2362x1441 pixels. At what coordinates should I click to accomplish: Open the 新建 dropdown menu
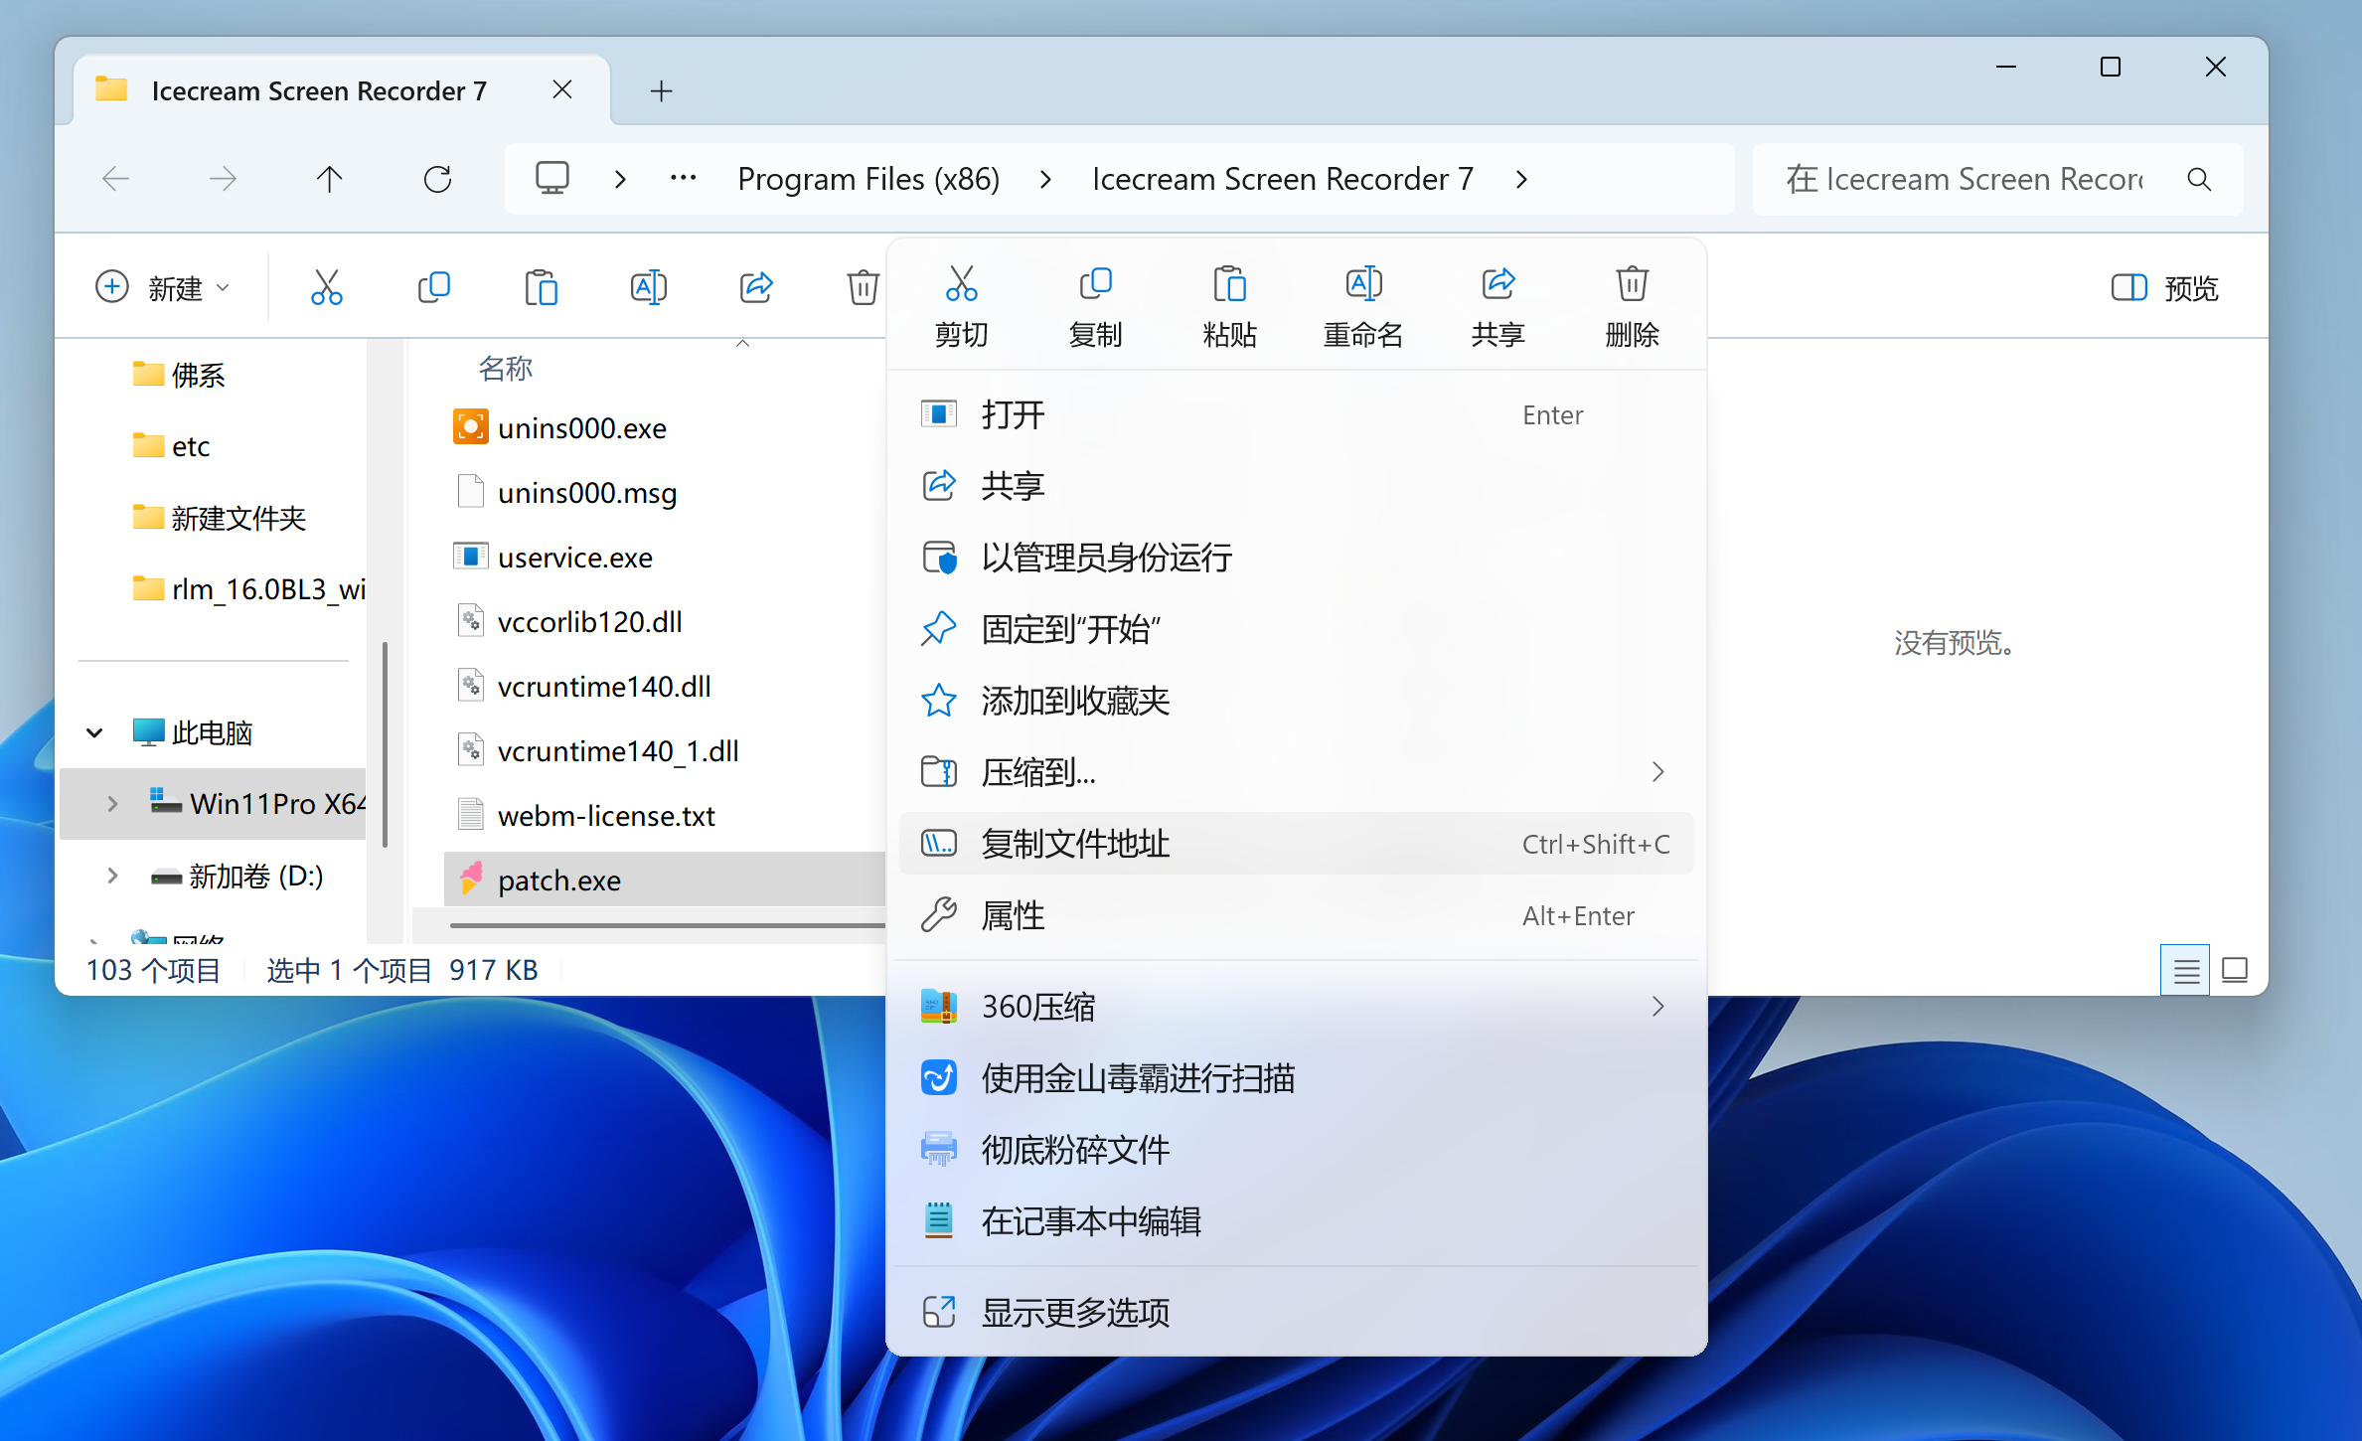164,288
